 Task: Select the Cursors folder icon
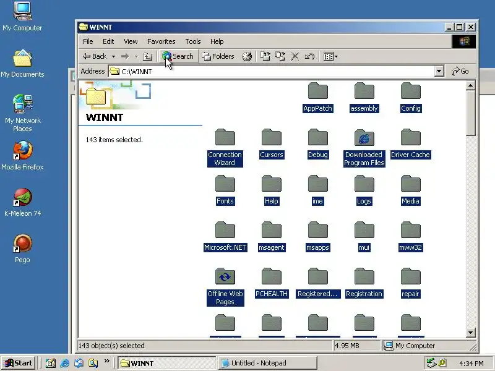[271, 137]
